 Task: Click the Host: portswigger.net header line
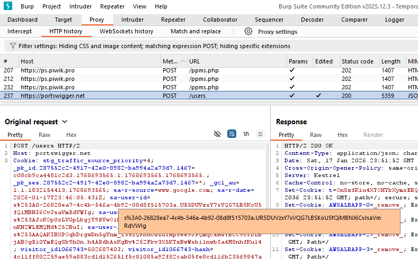pos(52,153)
